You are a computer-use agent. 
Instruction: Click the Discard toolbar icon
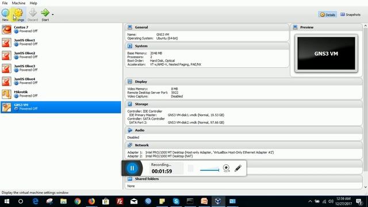[x=33, y=14]
